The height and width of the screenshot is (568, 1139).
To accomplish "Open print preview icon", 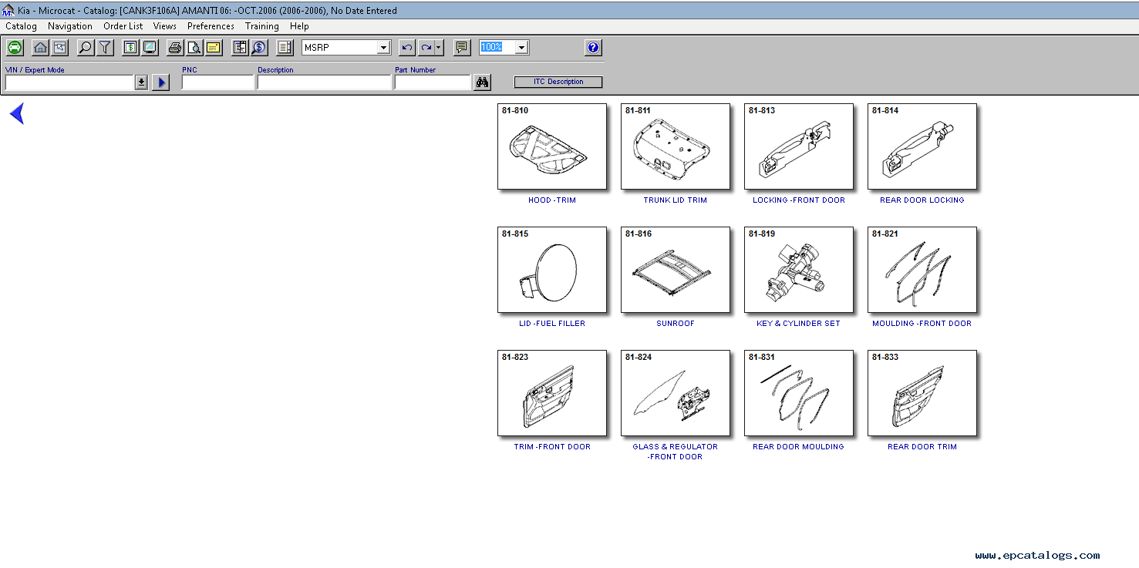I will pos(194,48).
